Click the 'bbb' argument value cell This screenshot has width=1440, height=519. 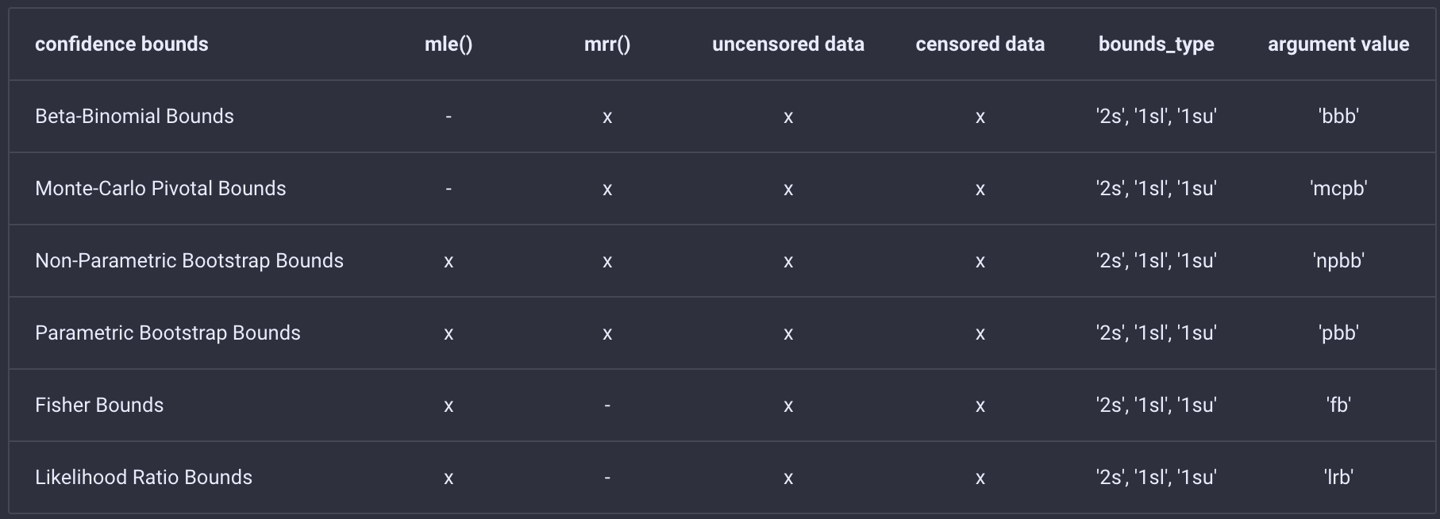pyautogui.click(x=1338, y=117)
